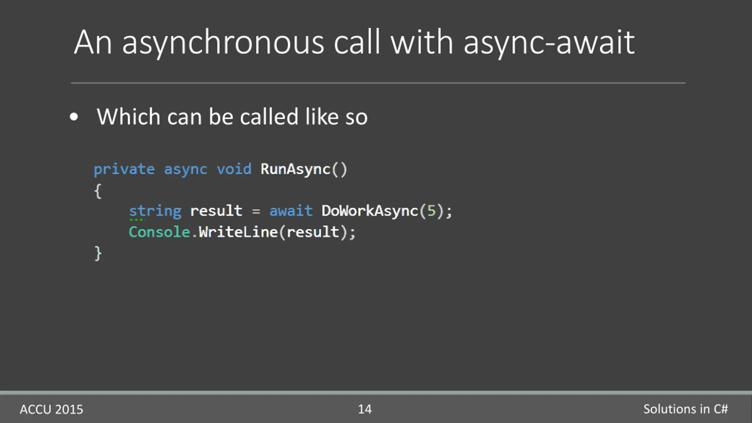The height and width of the screenshot is (423, 752).
Task: Click the method name 'RunAsync()'
Action: tap(304, 169)
